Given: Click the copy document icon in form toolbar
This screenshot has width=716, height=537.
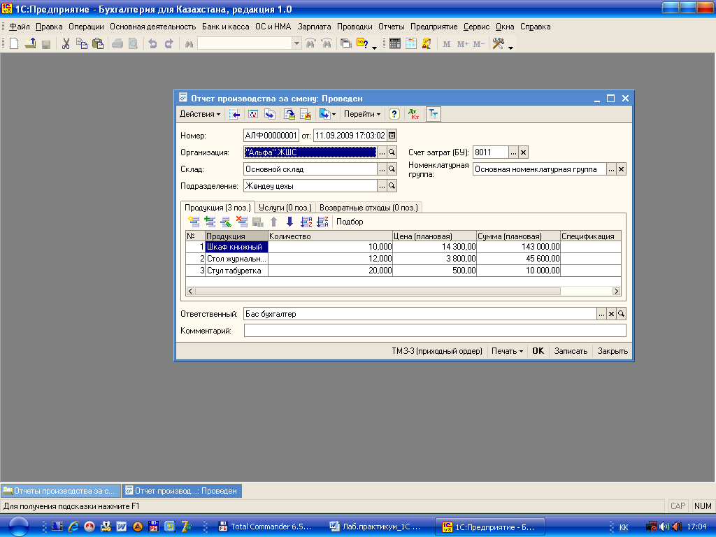Looking at the screenshot, I should [x=269, y=114].
